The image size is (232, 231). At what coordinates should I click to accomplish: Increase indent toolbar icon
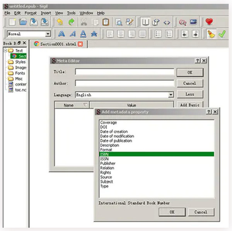tap(195, 34)
